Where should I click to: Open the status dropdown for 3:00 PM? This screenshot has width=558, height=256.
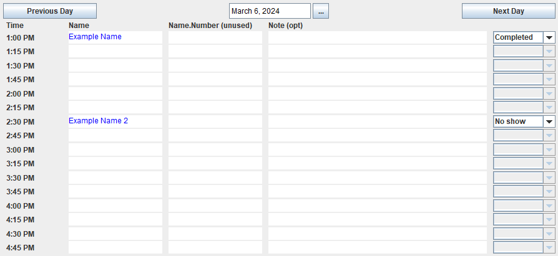524,149
